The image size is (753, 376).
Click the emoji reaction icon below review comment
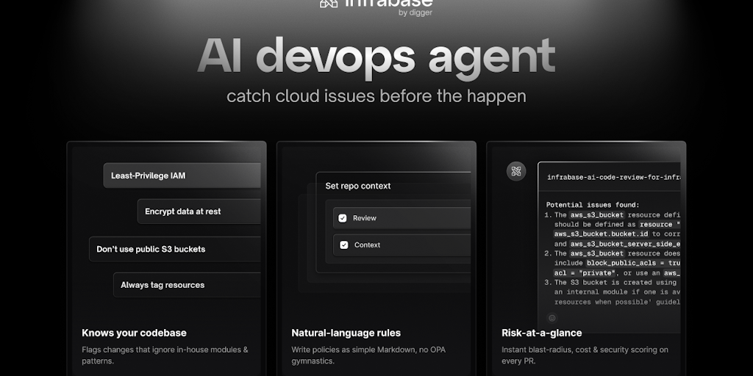coord(552,317)
